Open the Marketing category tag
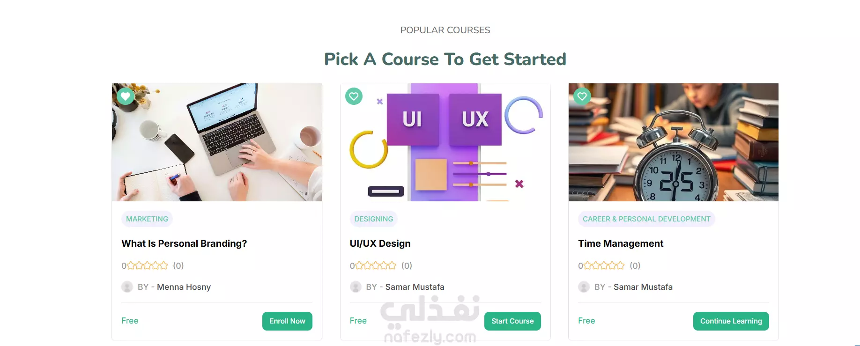This screenshot has width=860, height=346. [x=147, y=219]
